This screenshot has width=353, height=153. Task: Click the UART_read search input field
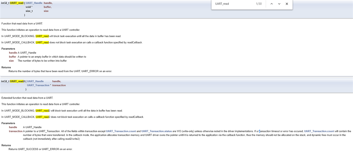pyautogui.click(x=232, y=4)
